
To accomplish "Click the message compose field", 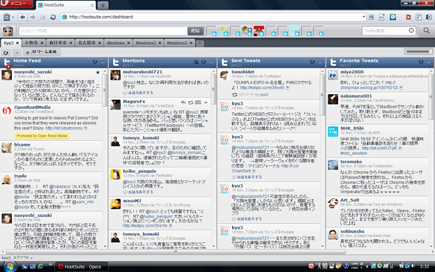I will pyautogui.click(x=103, y=31).
